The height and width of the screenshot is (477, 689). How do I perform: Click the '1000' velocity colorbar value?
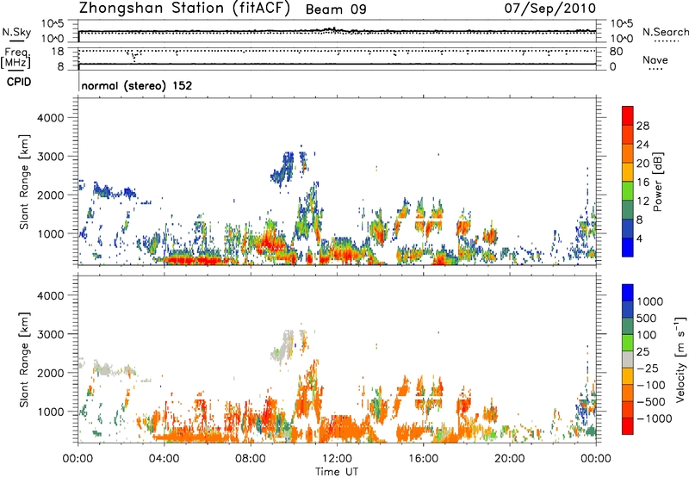650,301
